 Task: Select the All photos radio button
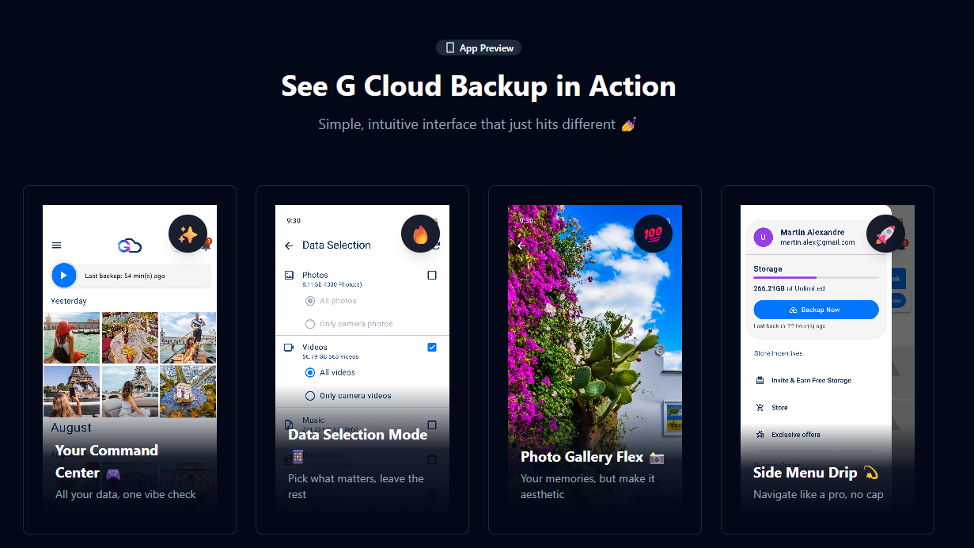click(x=310, y=301)
